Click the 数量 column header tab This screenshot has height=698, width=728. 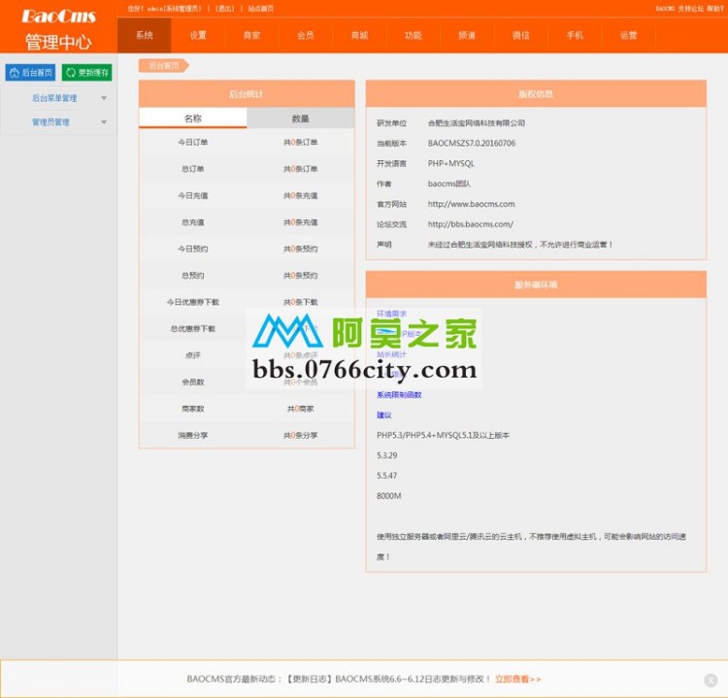[x=300, y=118]
